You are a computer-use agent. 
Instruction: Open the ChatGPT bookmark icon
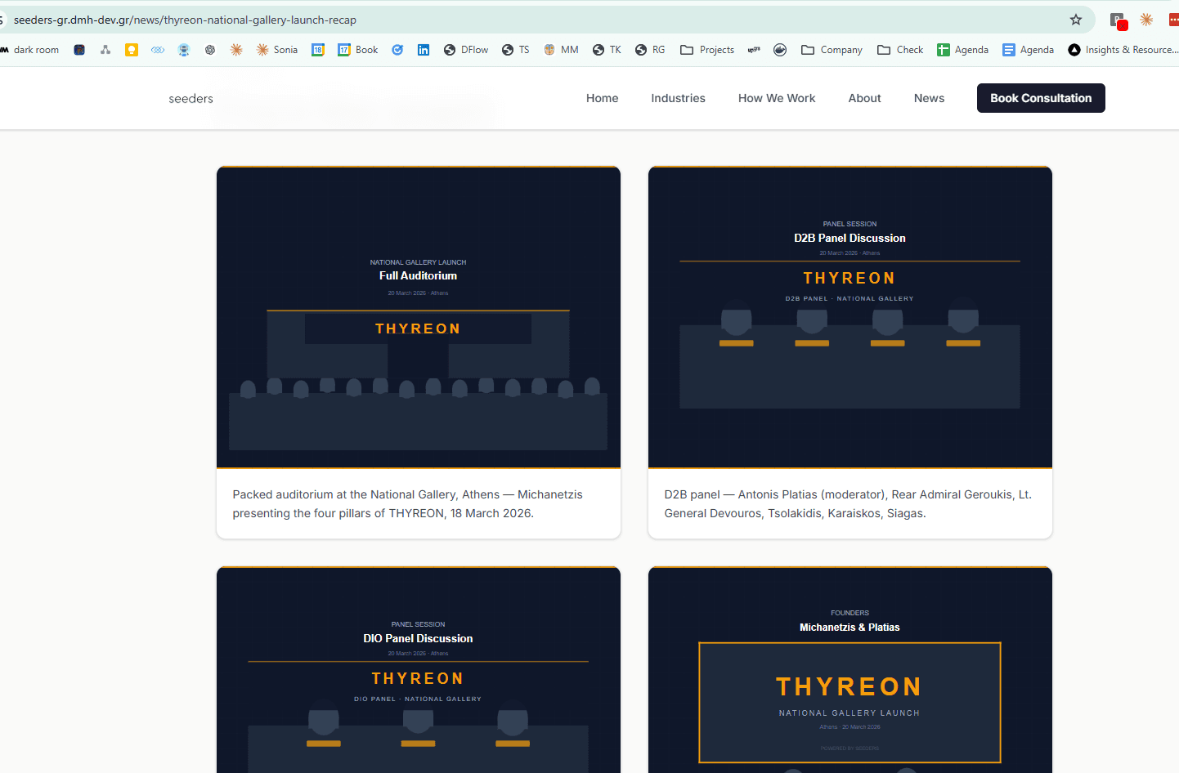pyautogui.click(x=210, y=50)
